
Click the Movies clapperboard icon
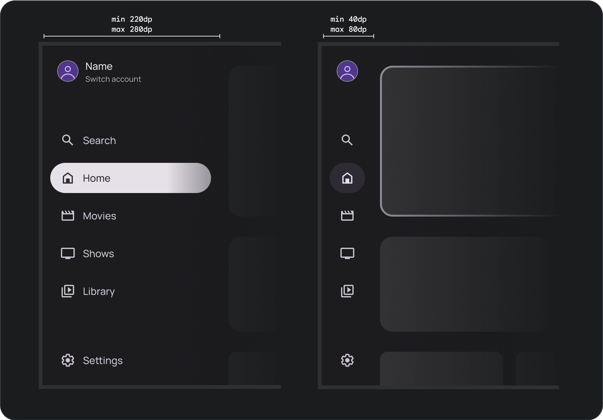coord(68,216)
